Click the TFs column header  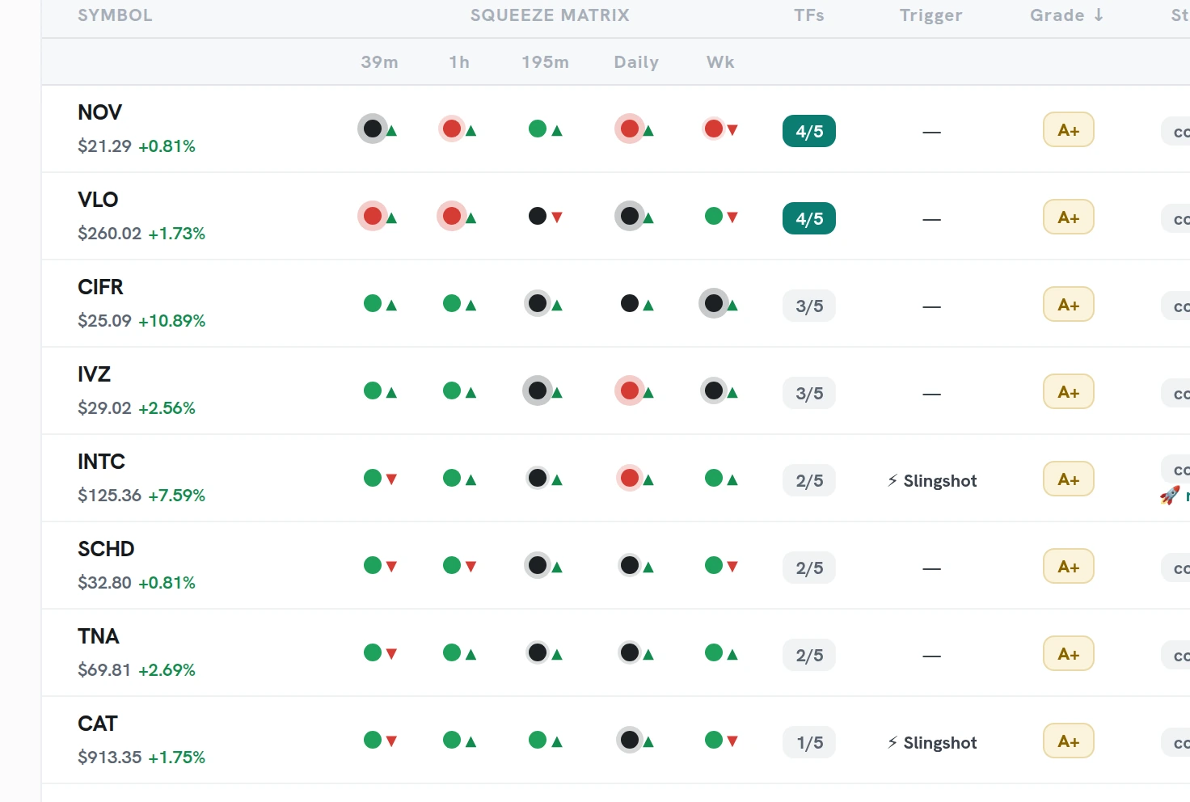pyautogui.click(x=809, y=15)
